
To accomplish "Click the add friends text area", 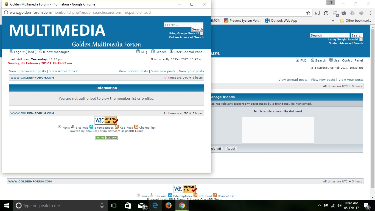I will [278, 130].
